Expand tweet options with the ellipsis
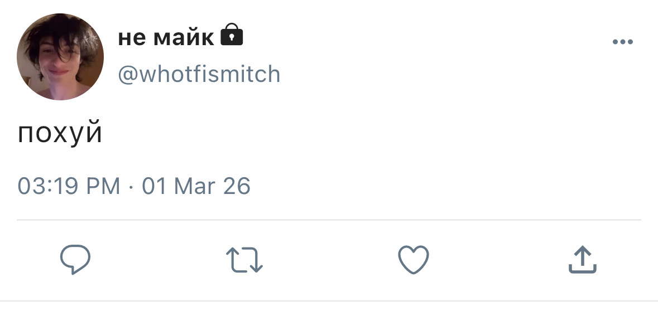Viewport: 658px width, 311px height. (622, 42)
